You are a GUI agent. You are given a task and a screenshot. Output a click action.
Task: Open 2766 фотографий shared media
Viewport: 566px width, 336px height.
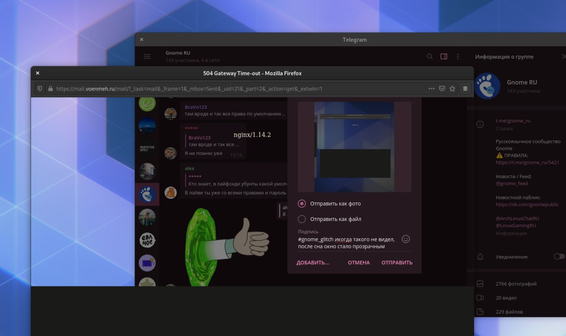(516, 284)
